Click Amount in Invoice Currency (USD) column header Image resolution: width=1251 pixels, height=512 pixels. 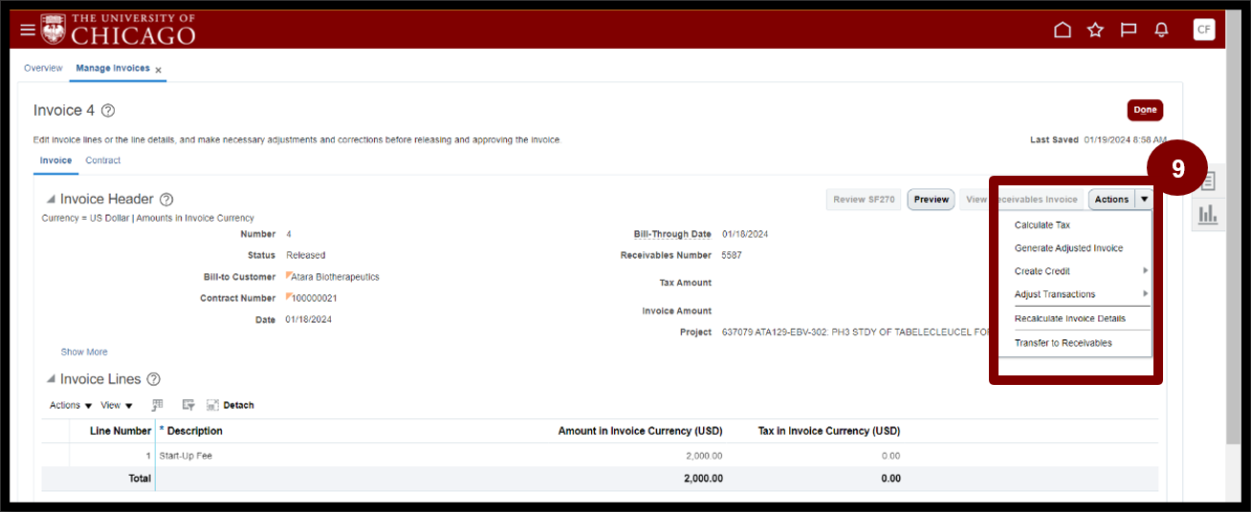641,432
